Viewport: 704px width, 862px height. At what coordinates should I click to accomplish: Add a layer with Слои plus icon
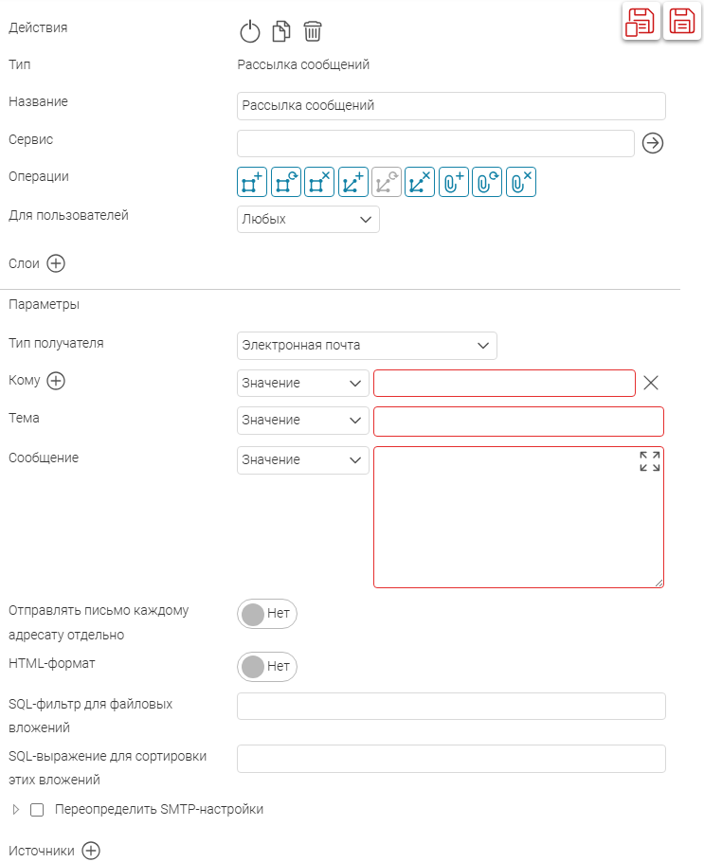click(56, 263)
